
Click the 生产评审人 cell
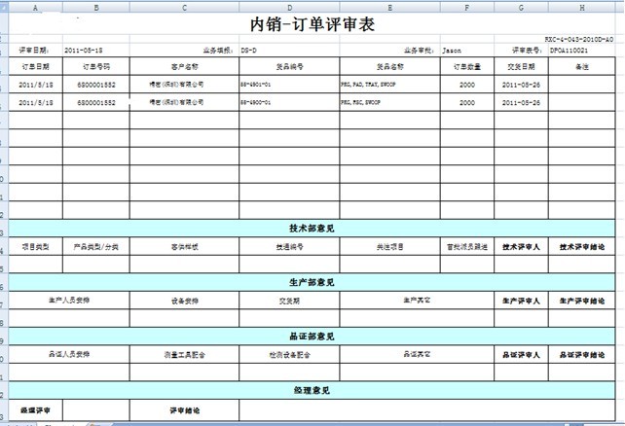click(x=521, y=302)
